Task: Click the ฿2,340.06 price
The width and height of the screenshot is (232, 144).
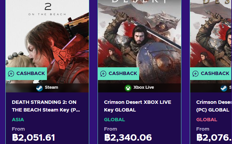Action: tap(128, 137)
